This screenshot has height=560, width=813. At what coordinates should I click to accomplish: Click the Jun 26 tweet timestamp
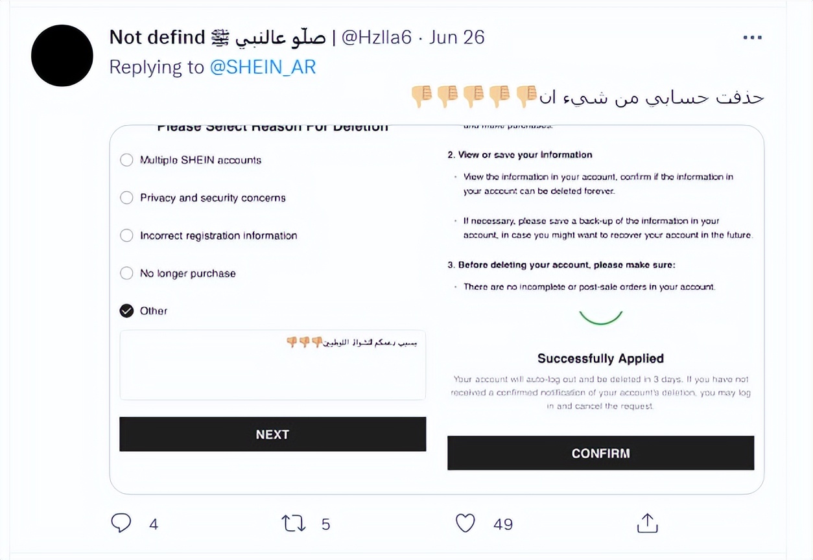click(456, 37)
